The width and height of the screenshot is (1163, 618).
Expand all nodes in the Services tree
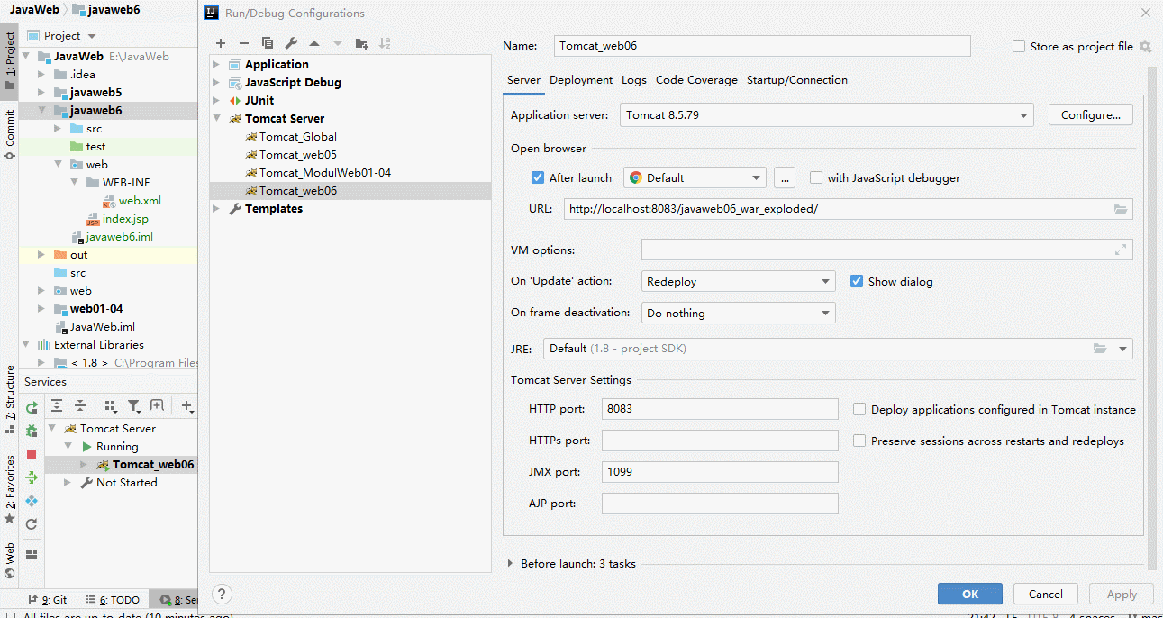[x=57, y=406]
